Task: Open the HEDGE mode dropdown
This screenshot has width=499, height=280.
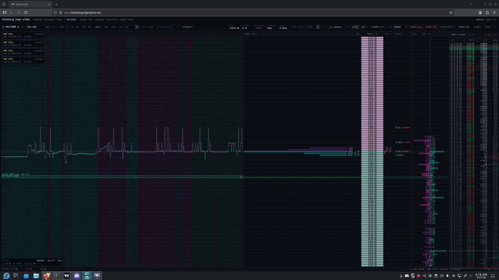Action: [401, 27]
